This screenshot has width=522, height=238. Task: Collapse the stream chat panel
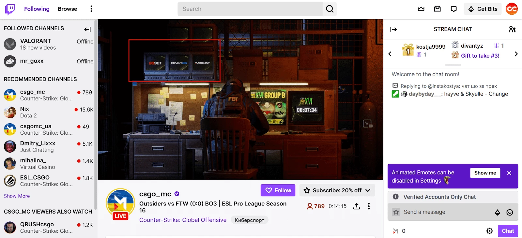click(x=393, y=29)
